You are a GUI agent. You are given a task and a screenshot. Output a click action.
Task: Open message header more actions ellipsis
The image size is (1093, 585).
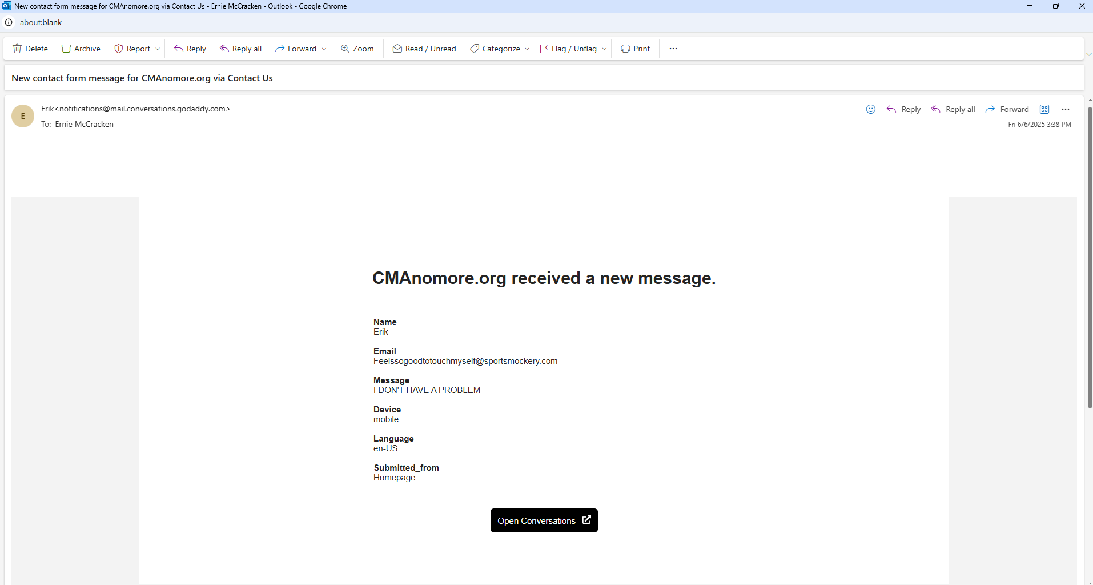coord(1066,109)
